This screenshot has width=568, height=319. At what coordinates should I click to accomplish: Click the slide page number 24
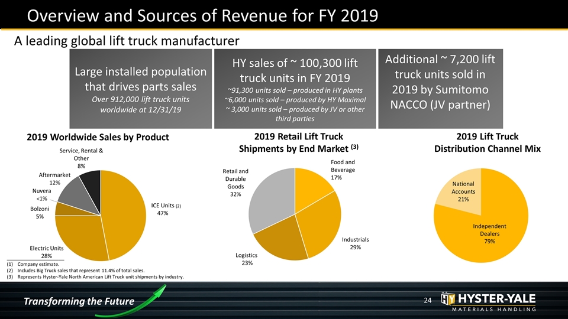click(428, 300)
